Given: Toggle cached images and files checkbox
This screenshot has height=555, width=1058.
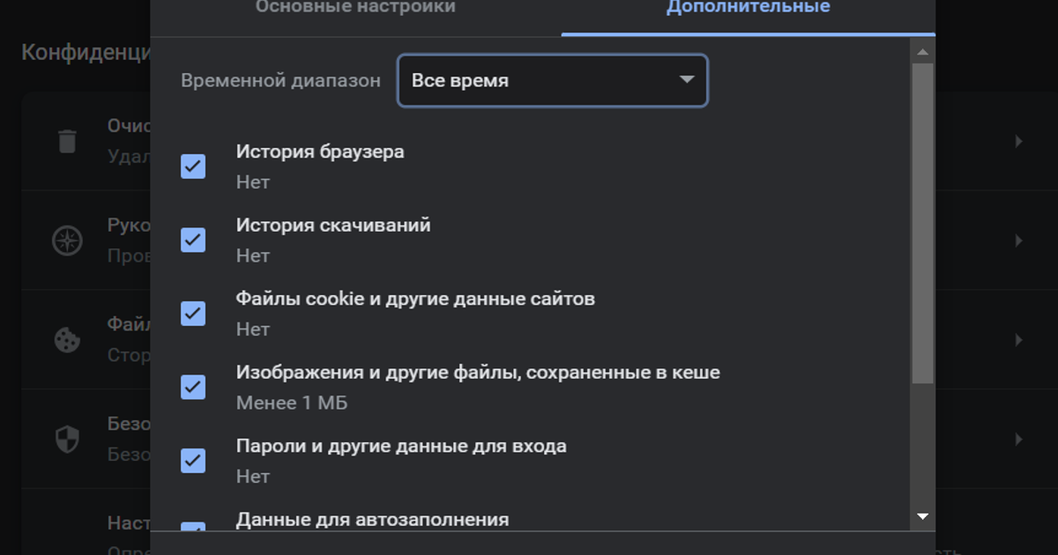Looking at the screenshot, I should click(x=193, y=387).
